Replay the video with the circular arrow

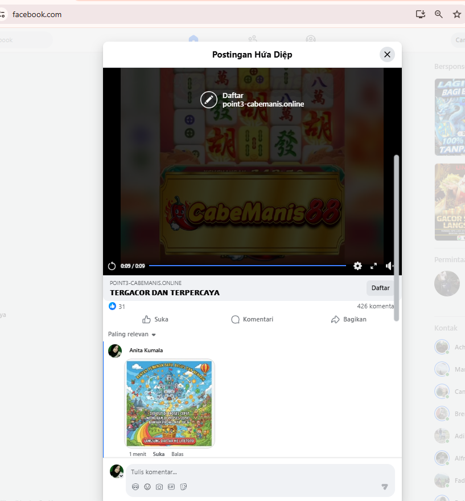tap(112, 266)
